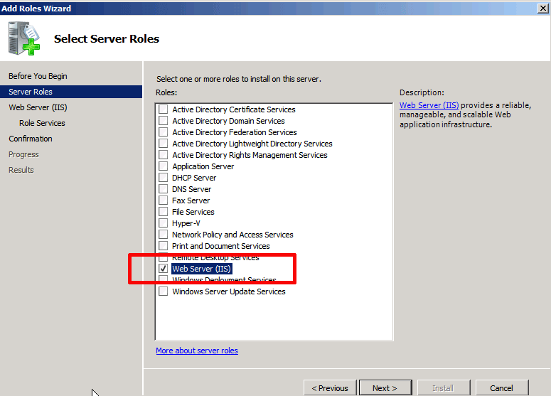551x396 pixels.
Task: Select the File Services label
Action: point(193,212)
